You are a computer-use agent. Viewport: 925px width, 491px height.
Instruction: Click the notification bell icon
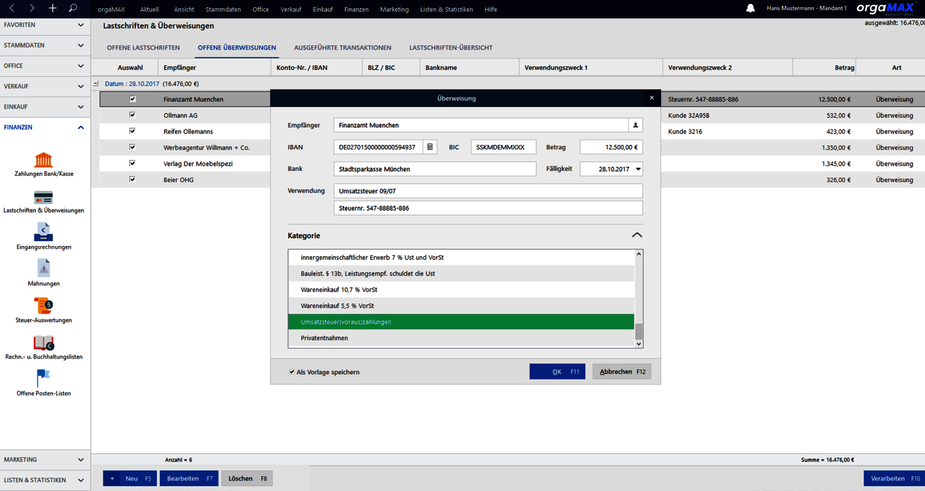pyautogui.click(x=750, y=8)
